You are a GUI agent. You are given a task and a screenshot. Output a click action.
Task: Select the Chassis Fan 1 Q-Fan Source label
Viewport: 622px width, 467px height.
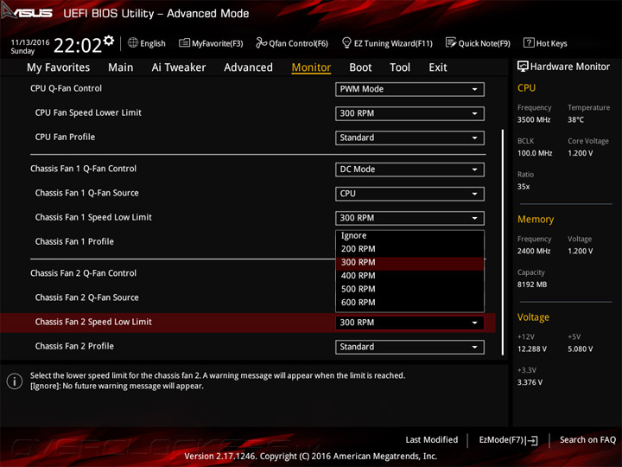[x=87, y=193]
